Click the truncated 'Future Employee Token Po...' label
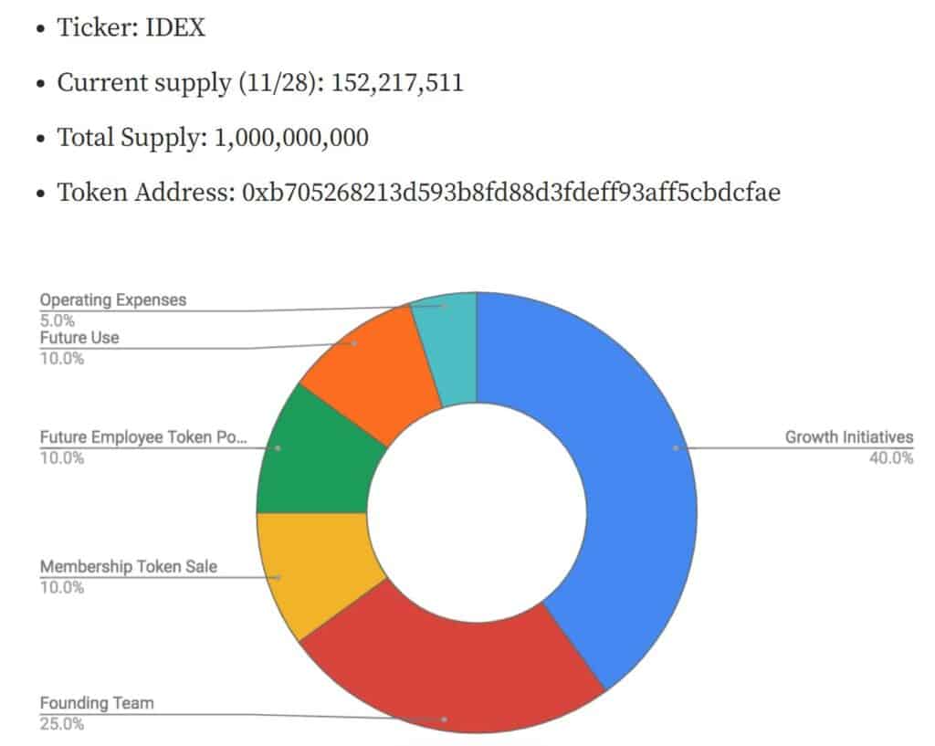 143,437
